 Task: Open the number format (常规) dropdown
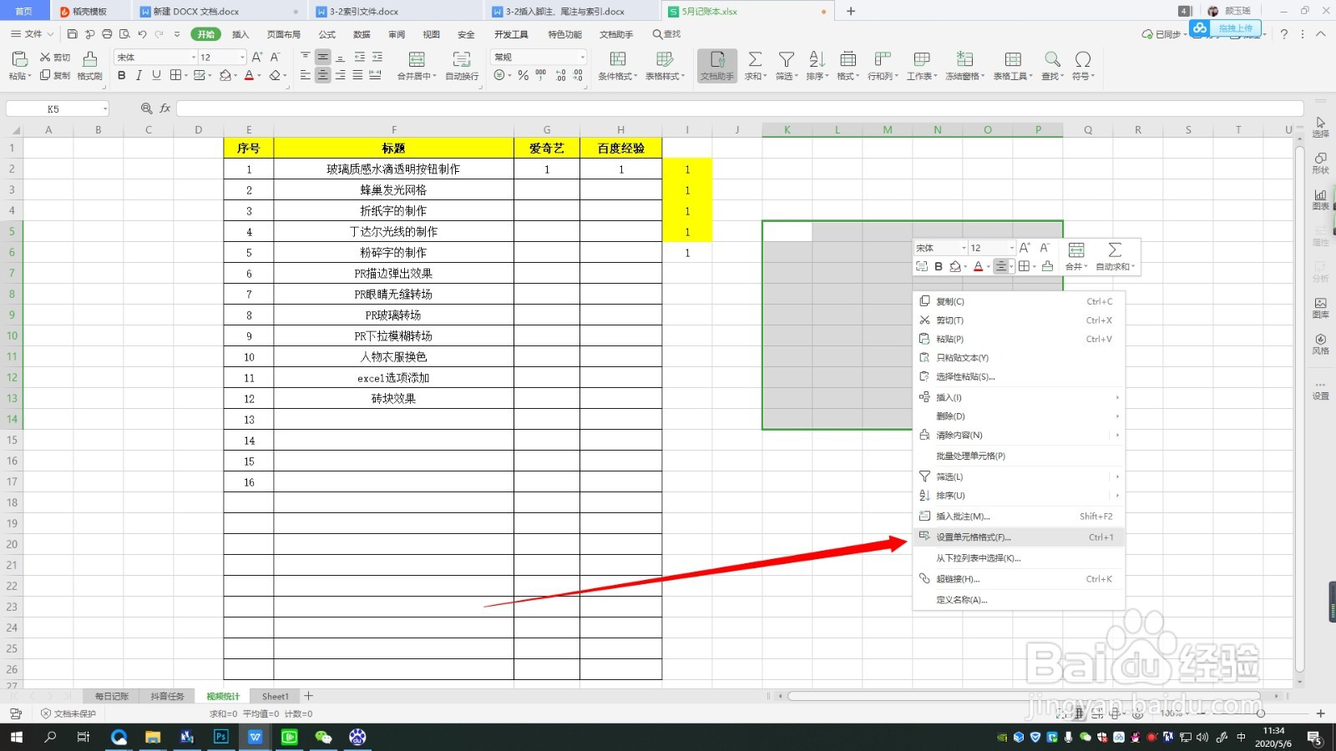point(583,58)
